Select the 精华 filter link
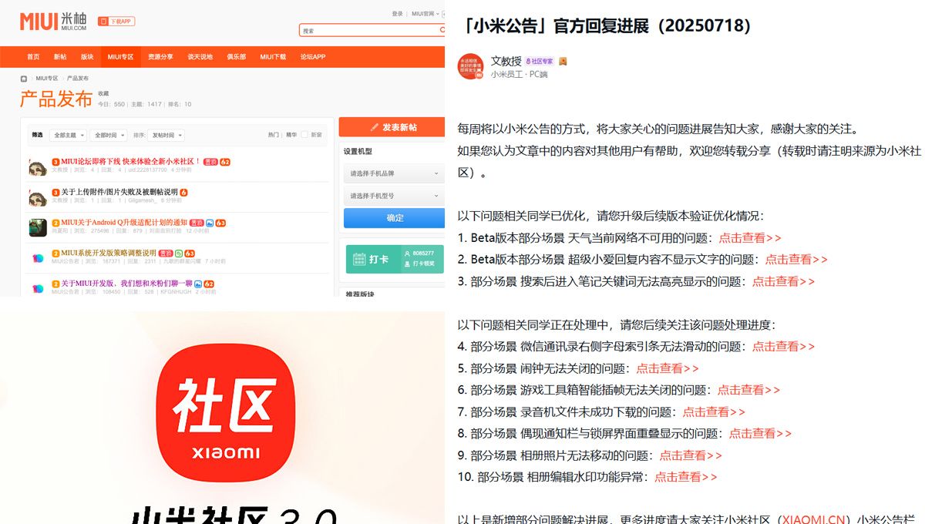Screen dimensions: 925x524 click(291, 135)
